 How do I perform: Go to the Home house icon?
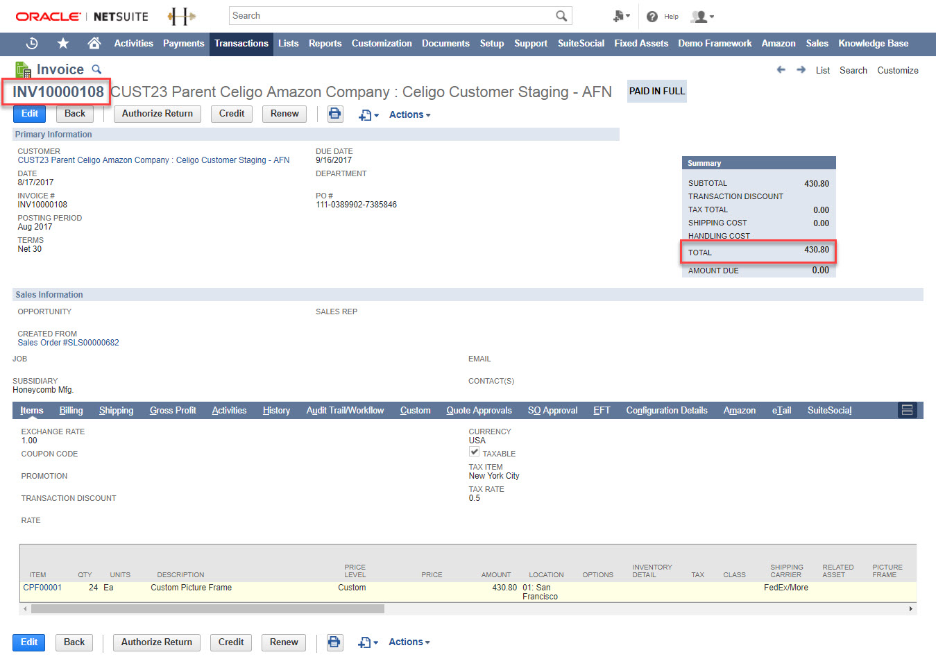(94, 43)
